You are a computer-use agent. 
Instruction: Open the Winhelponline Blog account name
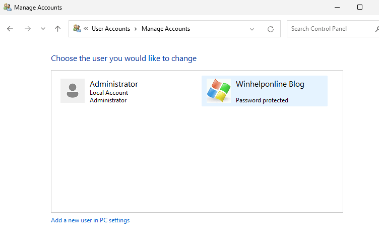click(x=270, y=84)
